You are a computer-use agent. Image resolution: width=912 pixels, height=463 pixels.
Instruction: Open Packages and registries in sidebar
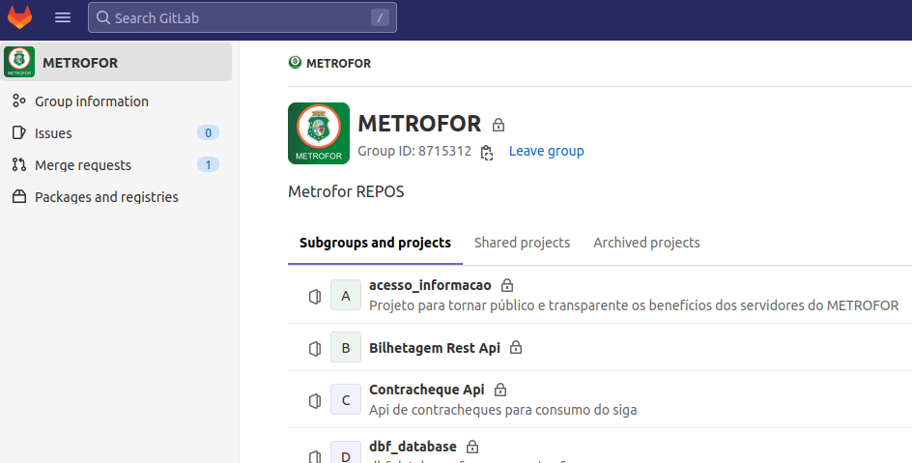point(106,197)
